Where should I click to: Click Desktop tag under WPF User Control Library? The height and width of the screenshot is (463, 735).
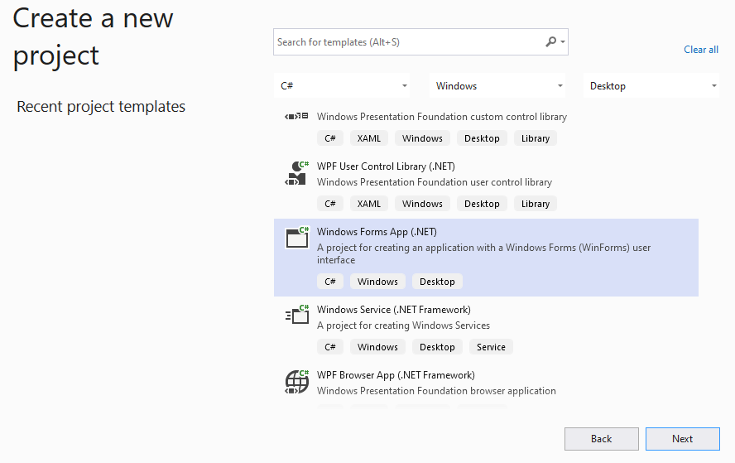pos(482,204)
